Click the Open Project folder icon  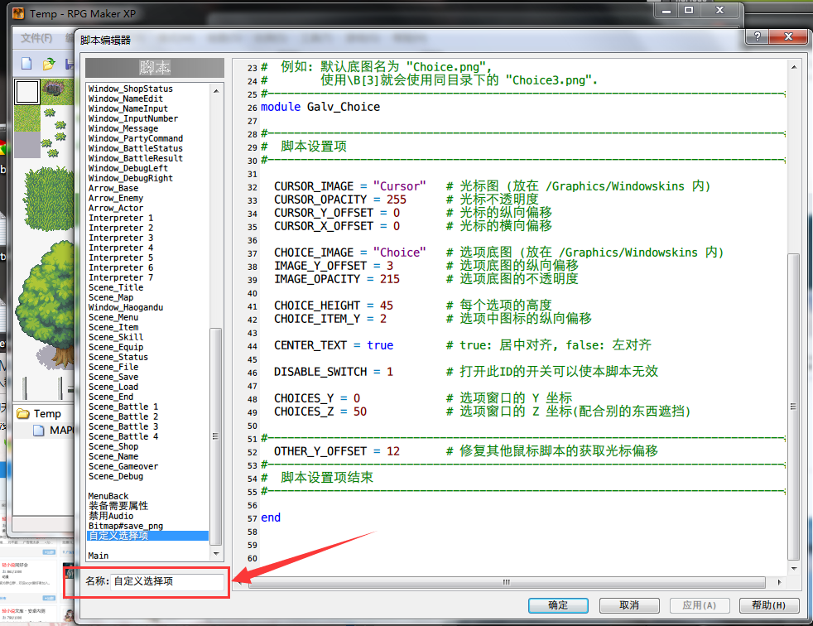pos(49,63)
